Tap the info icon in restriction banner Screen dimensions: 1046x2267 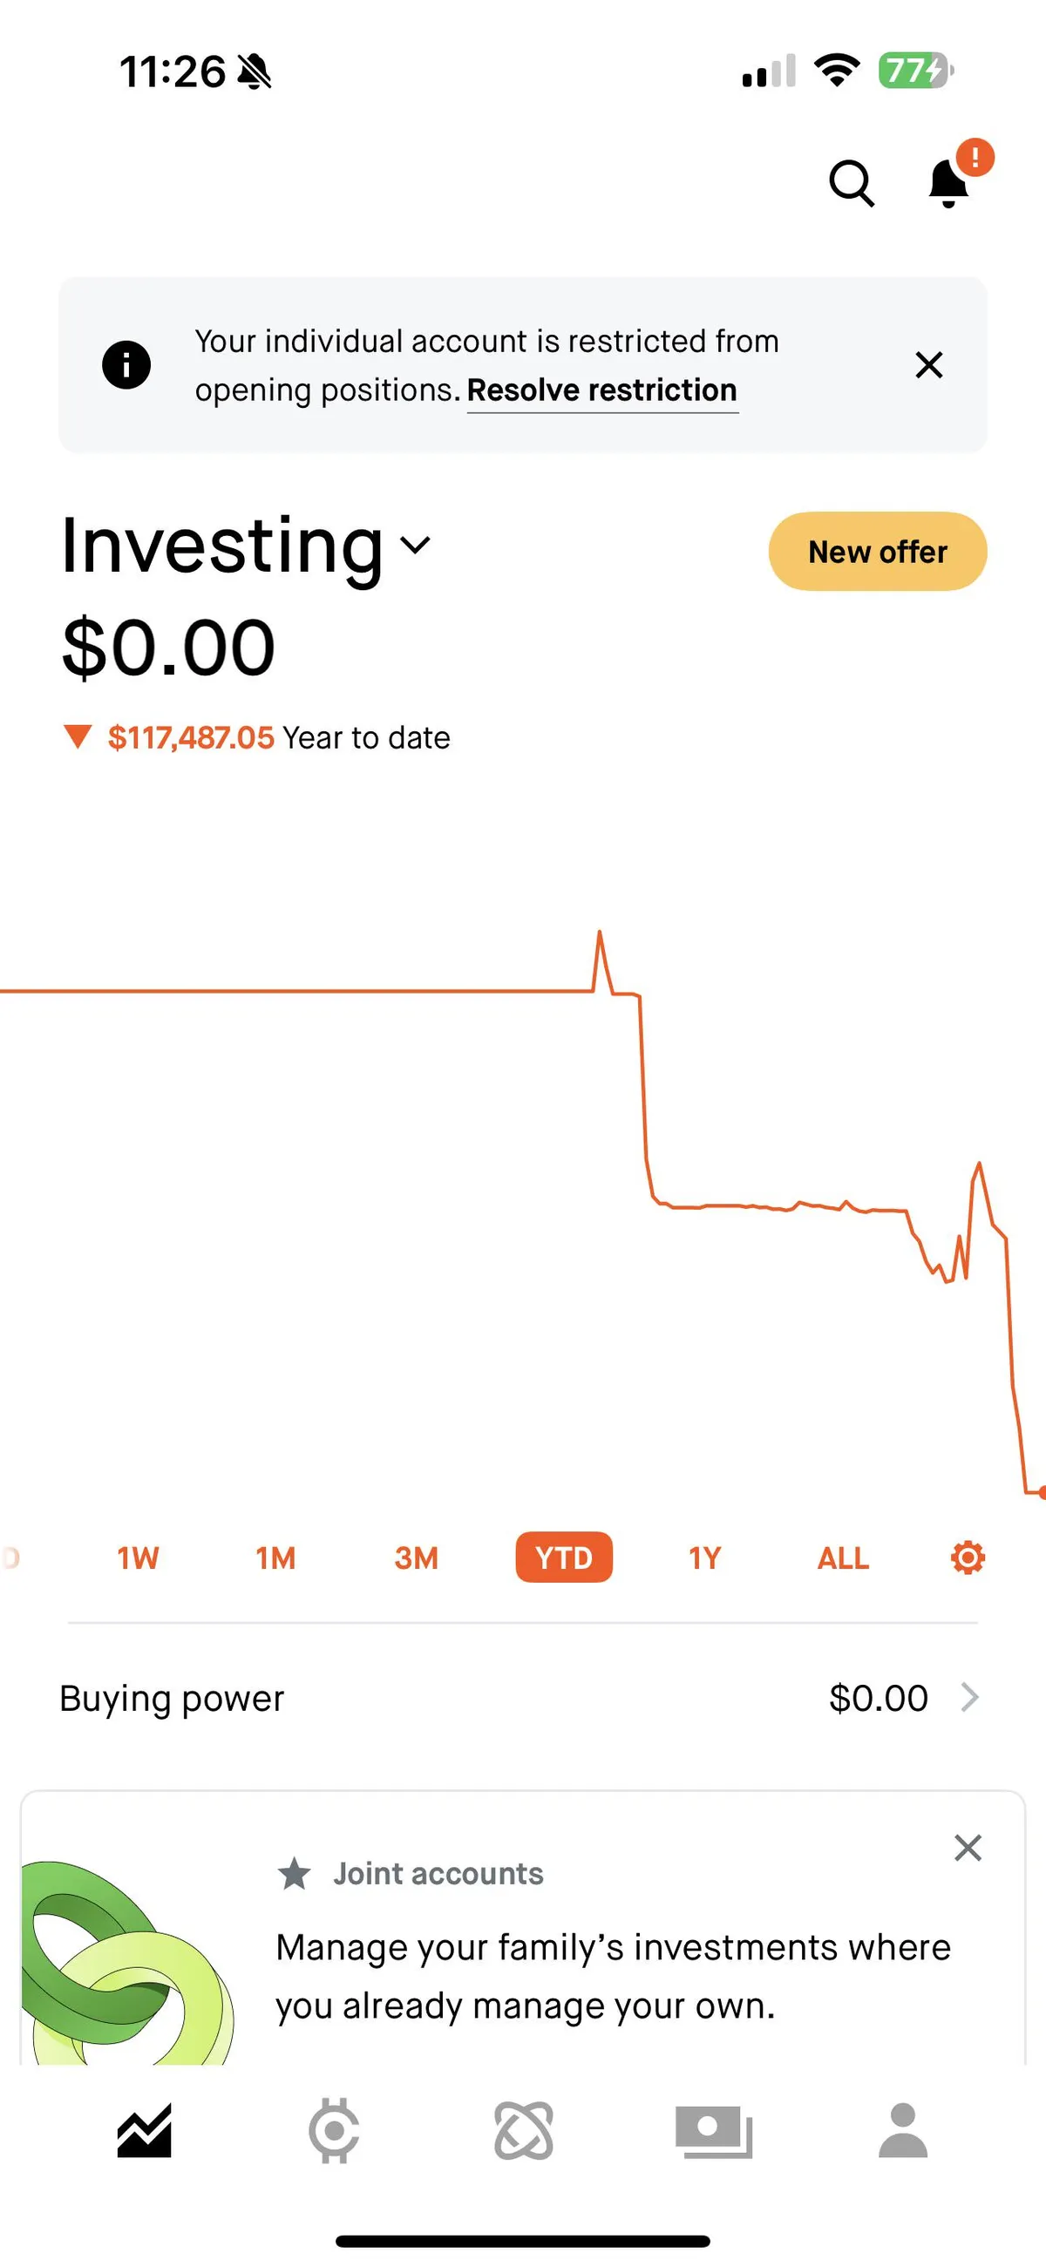pos(126,365)
